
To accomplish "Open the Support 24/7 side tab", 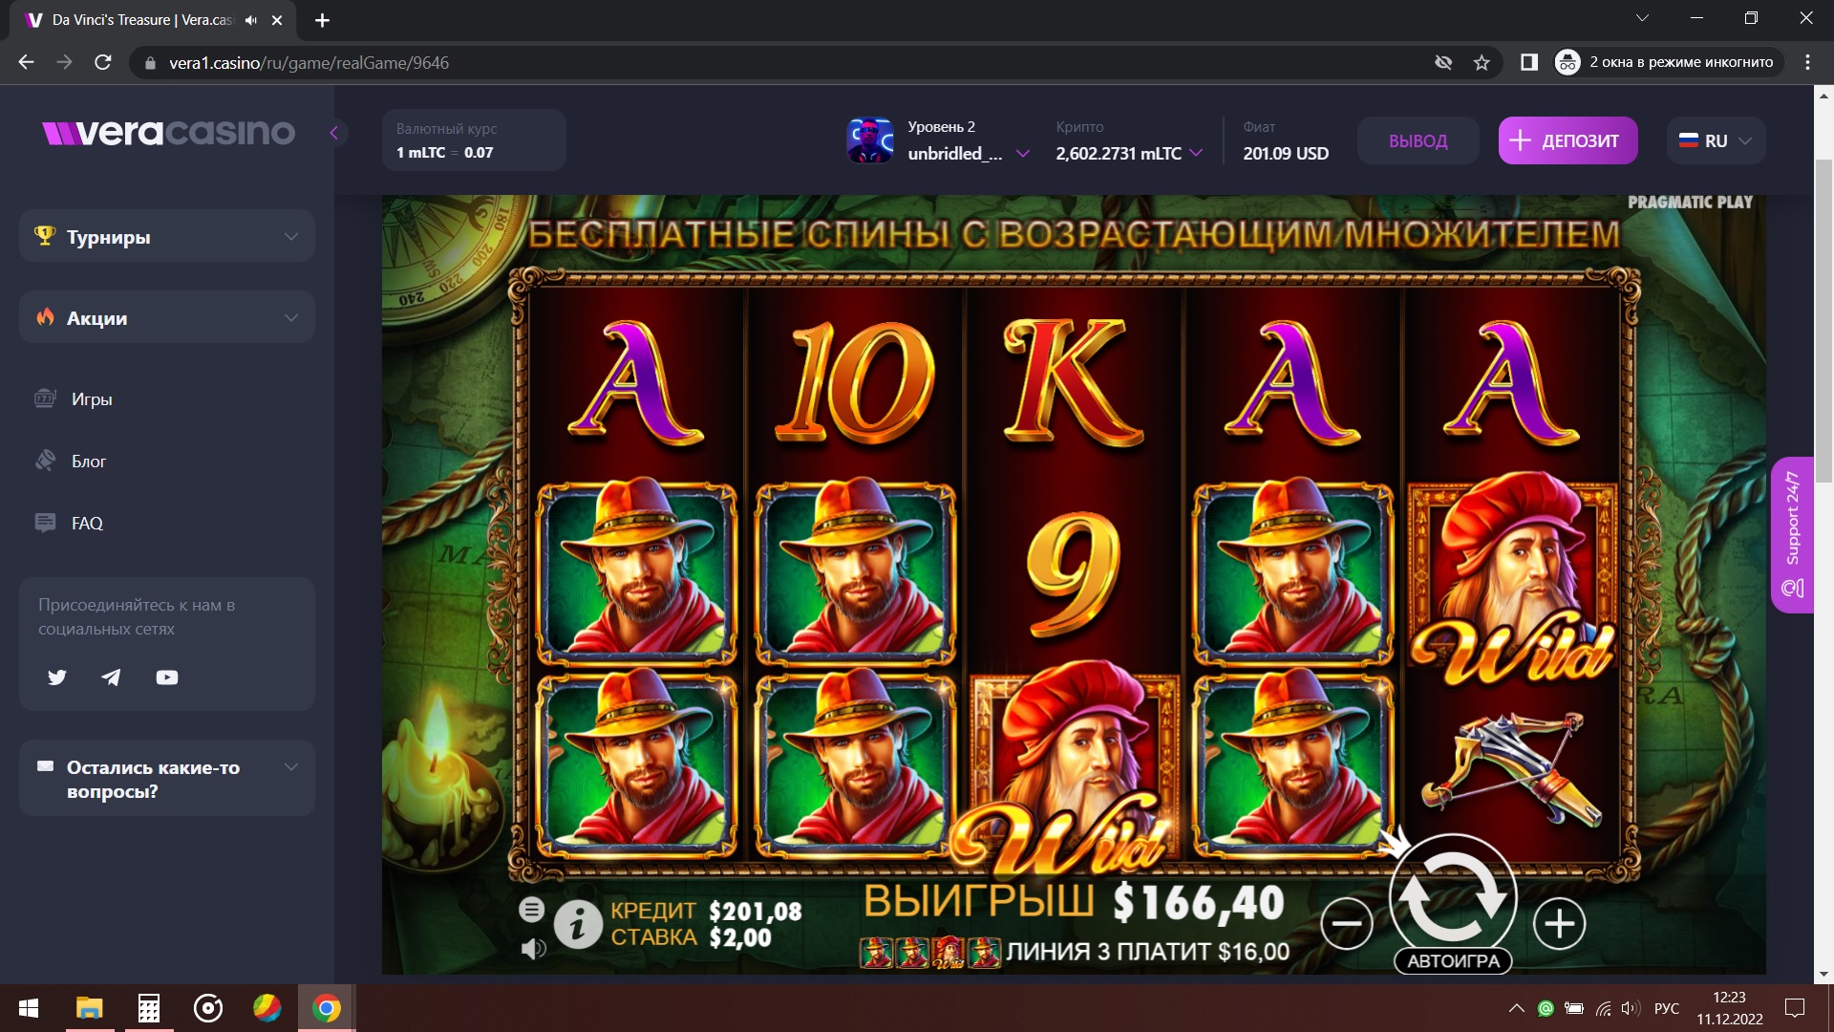I will [1792, 535].
